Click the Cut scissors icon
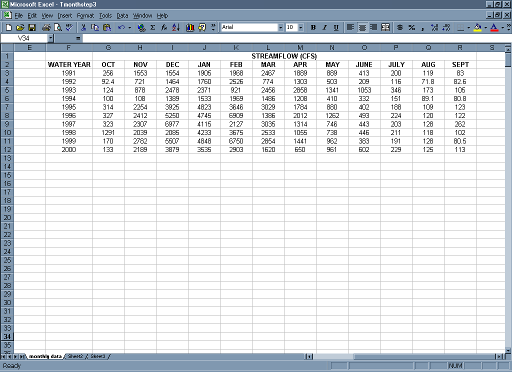Image resolution: width=512 pixels, height=372 pixels. pyautogui.click(x=83, y=27)
